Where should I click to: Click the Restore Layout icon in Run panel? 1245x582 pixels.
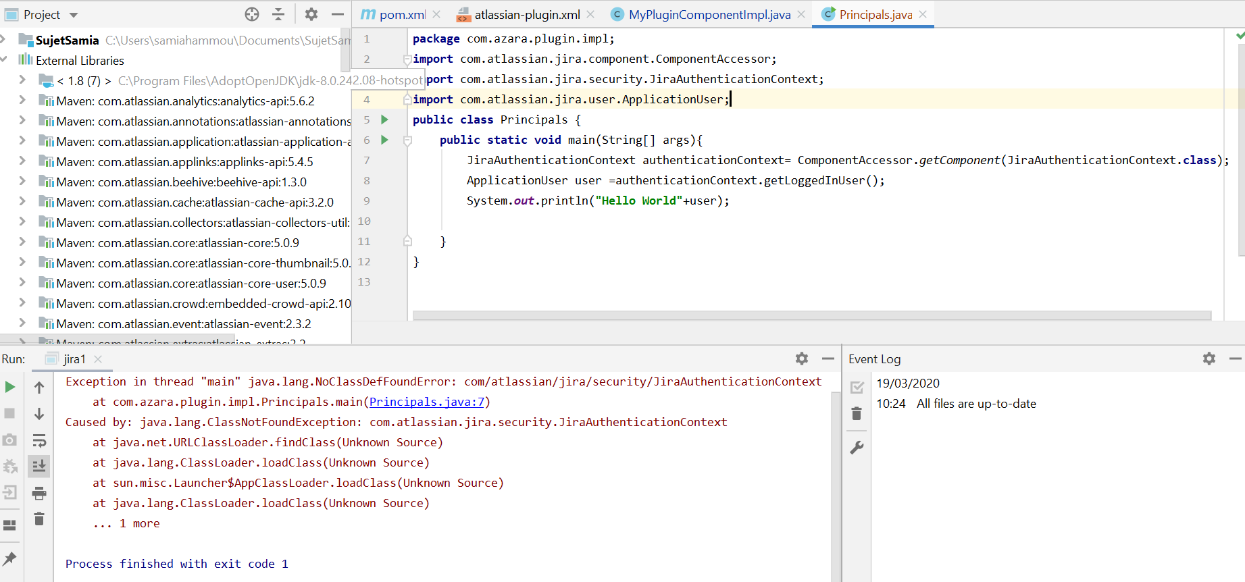(x=10, y=525)
